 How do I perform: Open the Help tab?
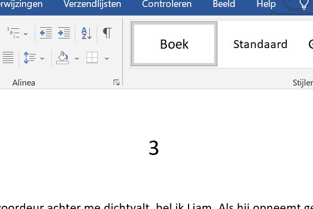tap(266, 4)
